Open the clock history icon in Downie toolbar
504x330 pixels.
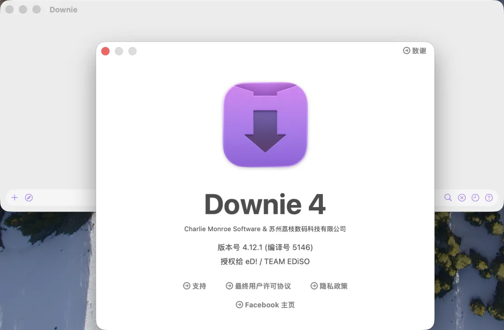pos(476,198)
